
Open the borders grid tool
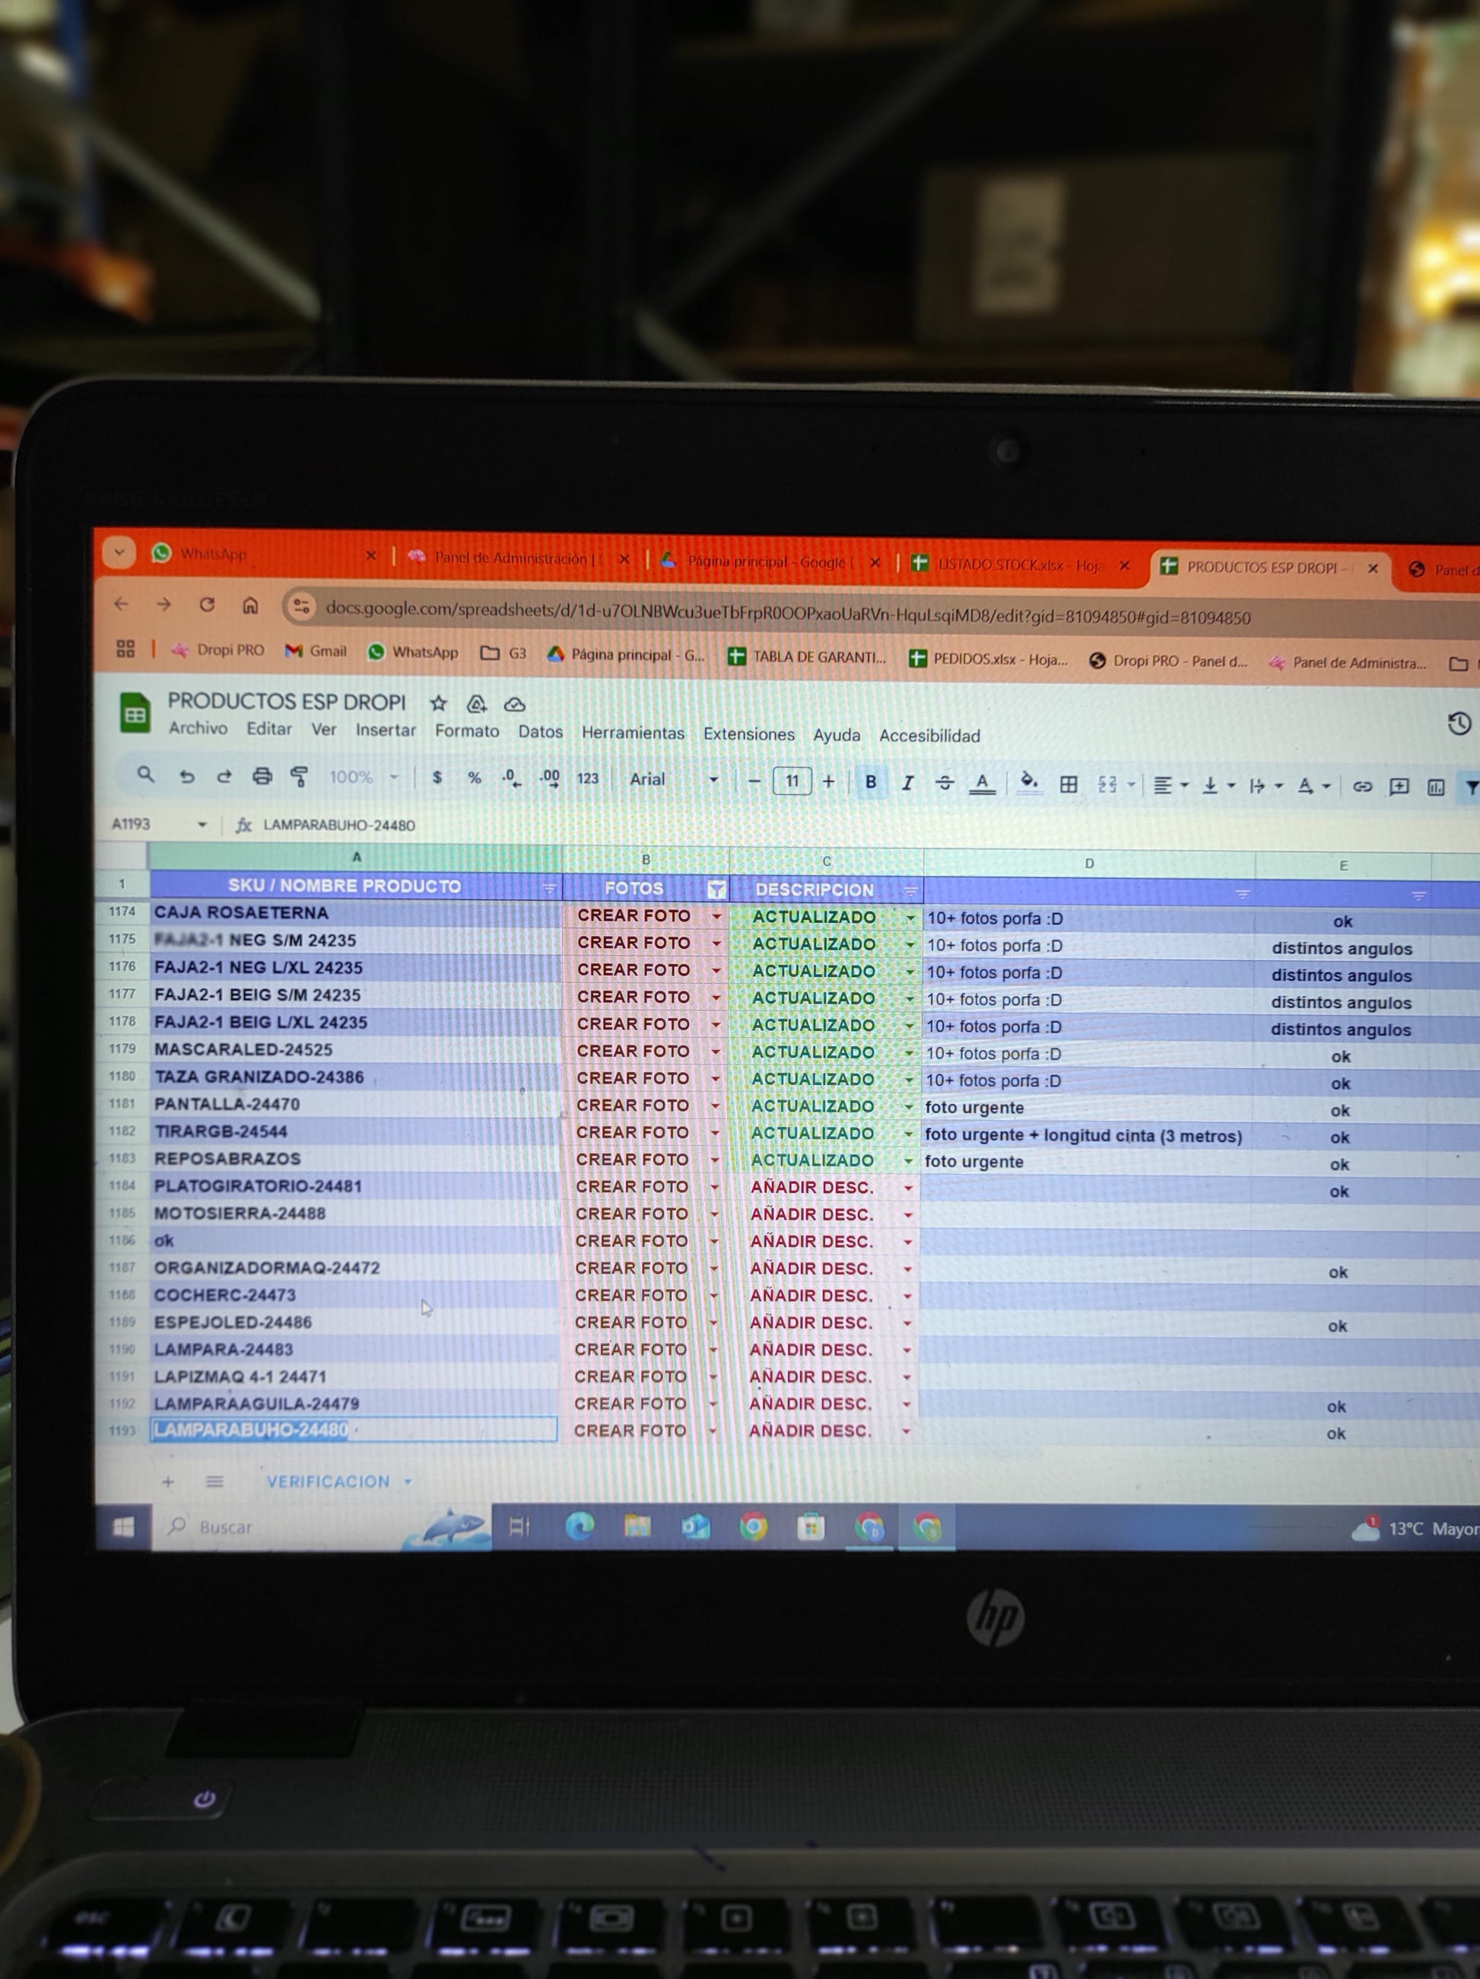1068,784
